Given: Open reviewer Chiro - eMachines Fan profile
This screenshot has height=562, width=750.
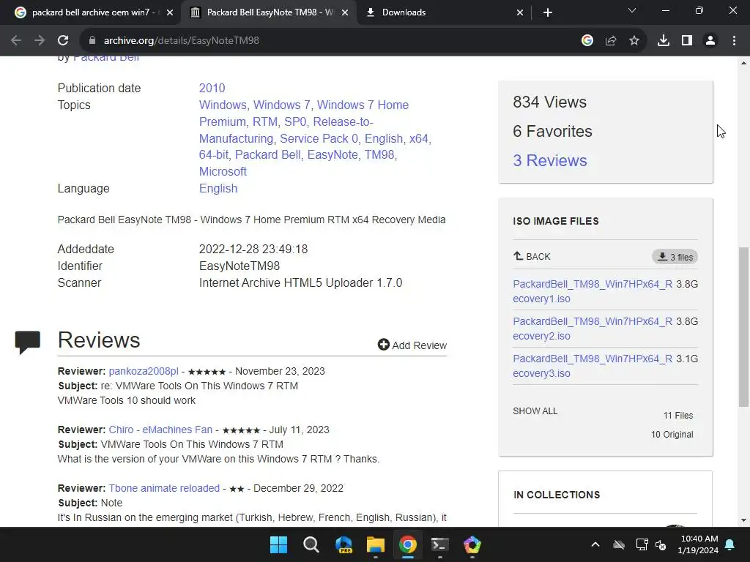Looking at the screenshot, I should coord(160,430).
